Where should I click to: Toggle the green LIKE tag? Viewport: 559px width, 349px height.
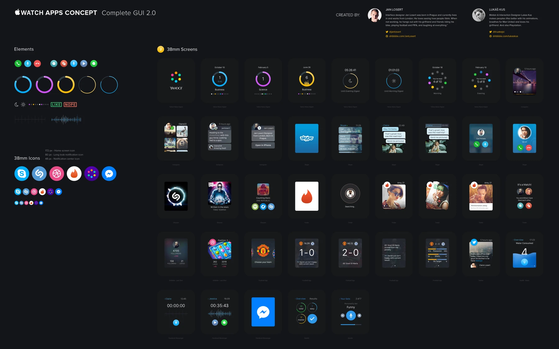56,104
